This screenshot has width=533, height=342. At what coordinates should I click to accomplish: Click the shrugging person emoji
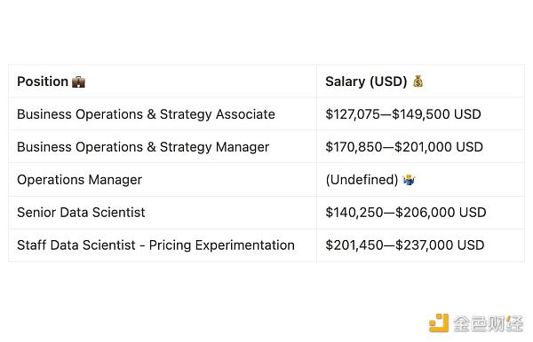tap(409, 180)
